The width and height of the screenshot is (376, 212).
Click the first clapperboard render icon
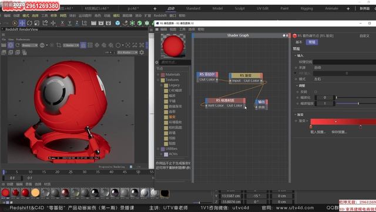[94, 23]
